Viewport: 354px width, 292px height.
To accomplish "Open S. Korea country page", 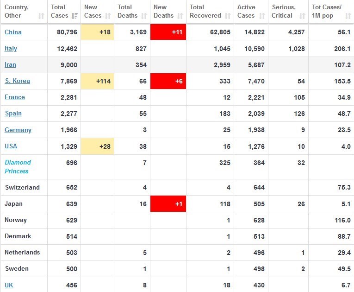I will [17, 81].
